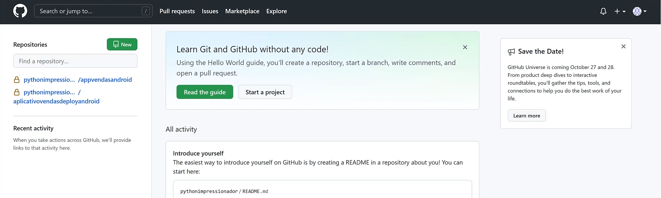This screenshot has width=661, height=198.
Task: Open the GitHub Octocat home logo
Action: point(20,11)
